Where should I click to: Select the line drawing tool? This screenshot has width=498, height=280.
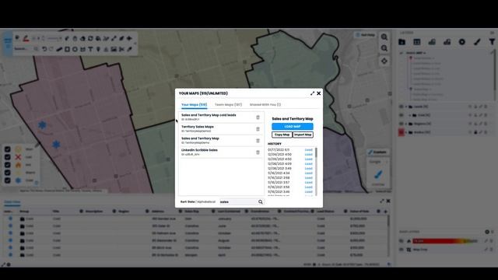[x=59, y=49]
